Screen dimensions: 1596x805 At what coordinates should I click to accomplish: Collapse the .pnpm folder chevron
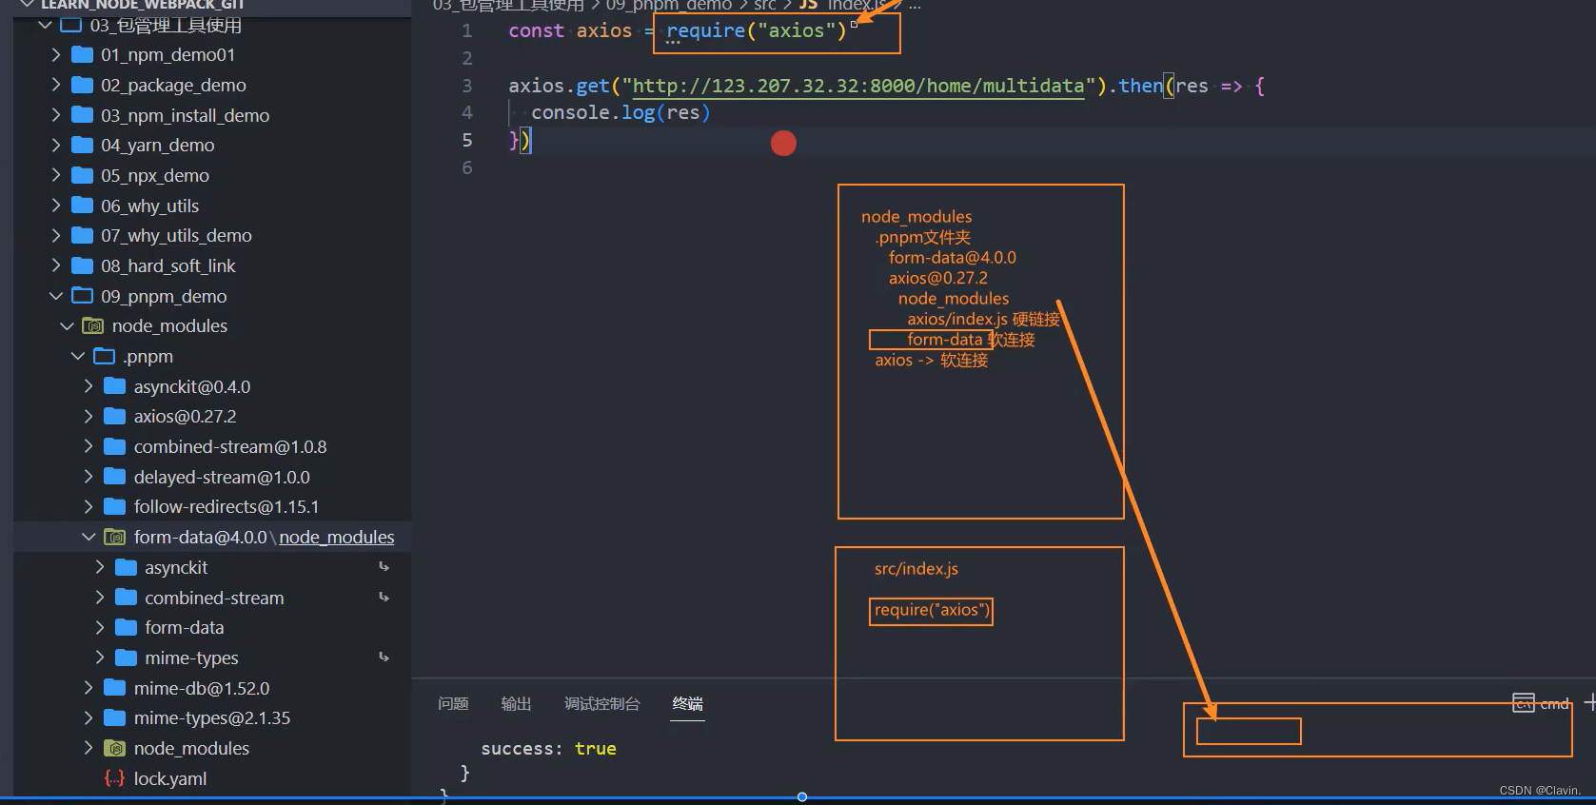[x=78, y=357]
